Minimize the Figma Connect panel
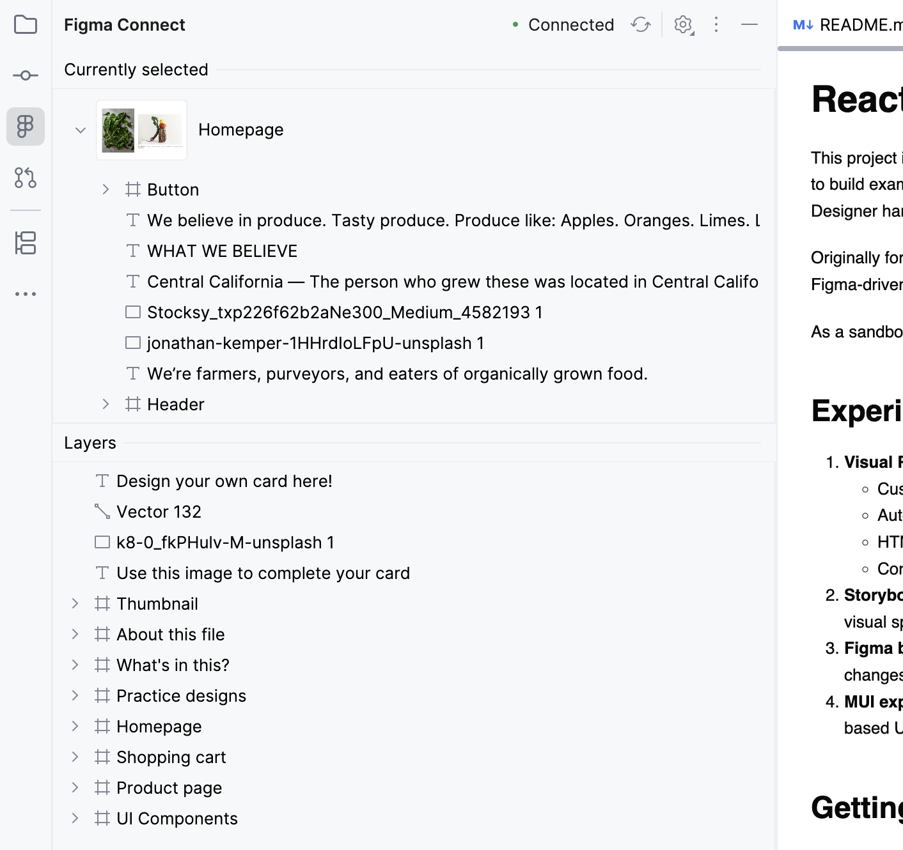Image resolution: width=903 pixels, height=850 pixels. click(x=750, y=25)
